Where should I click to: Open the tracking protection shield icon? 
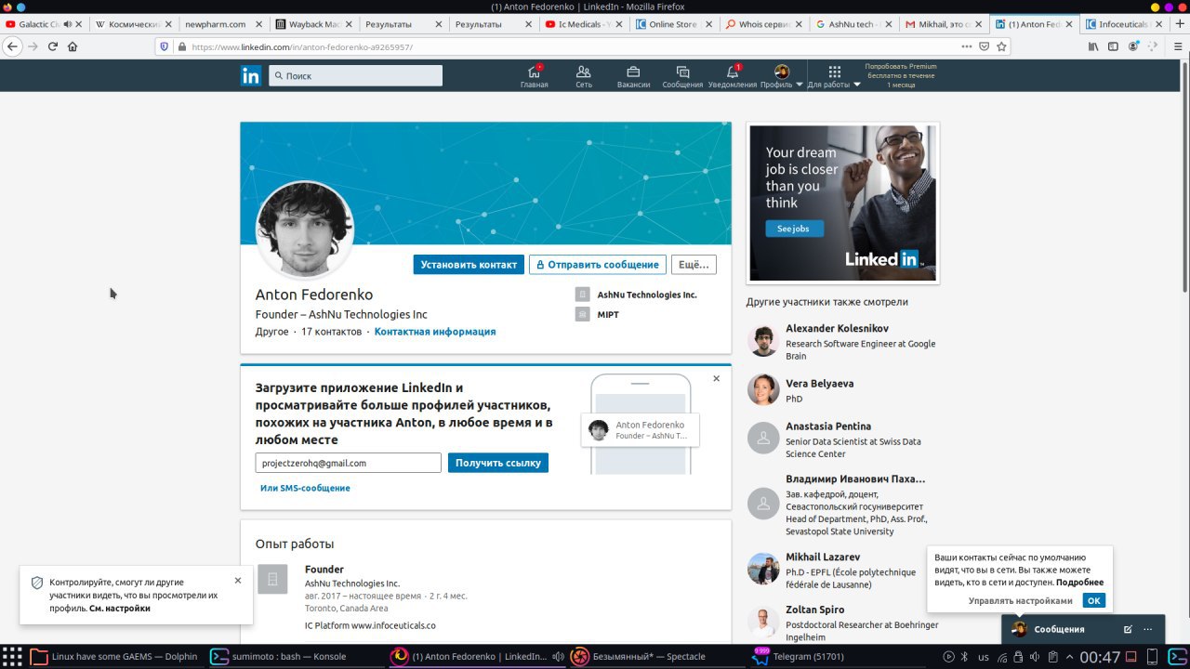(165, 46)
